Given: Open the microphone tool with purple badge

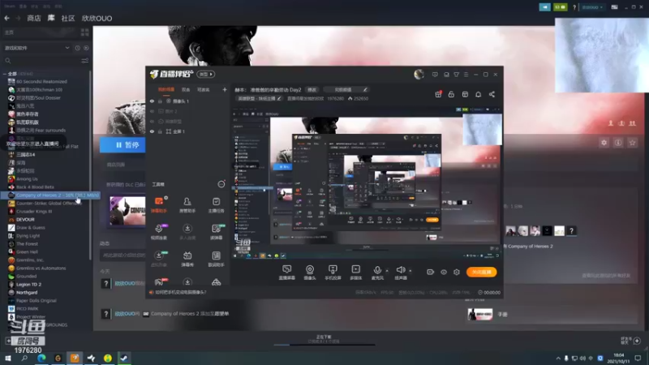Looking at the screenshot, I should pos(159,232).
